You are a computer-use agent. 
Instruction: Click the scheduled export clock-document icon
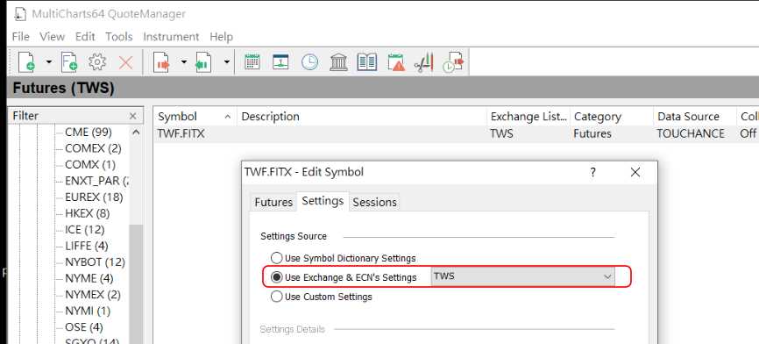[453, 62]
